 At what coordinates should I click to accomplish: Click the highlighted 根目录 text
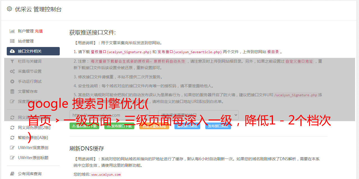pyautogui.click(x=273, y=52)
